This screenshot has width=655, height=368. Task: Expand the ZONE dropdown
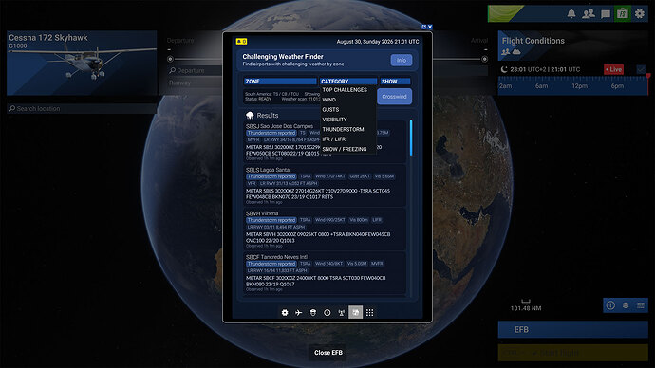coord(280,82)
